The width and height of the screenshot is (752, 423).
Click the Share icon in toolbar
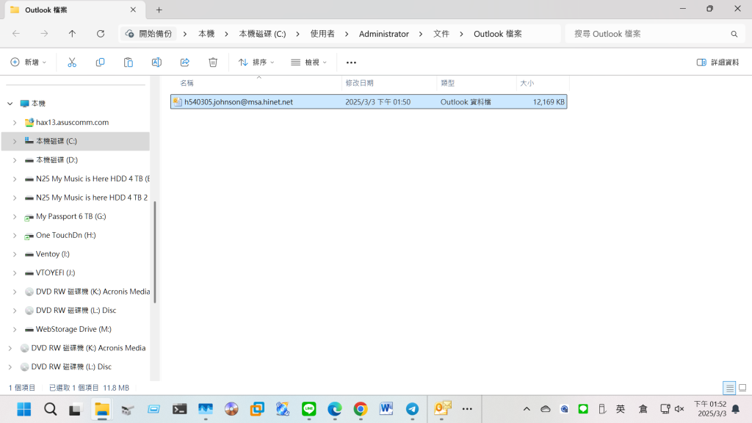click(184, 62)
